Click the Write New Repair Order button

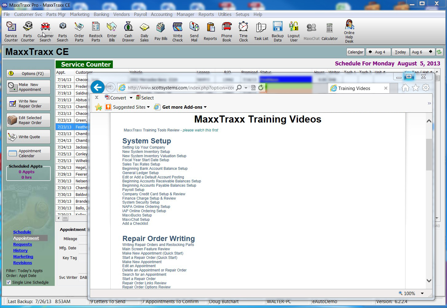(28, 104)
